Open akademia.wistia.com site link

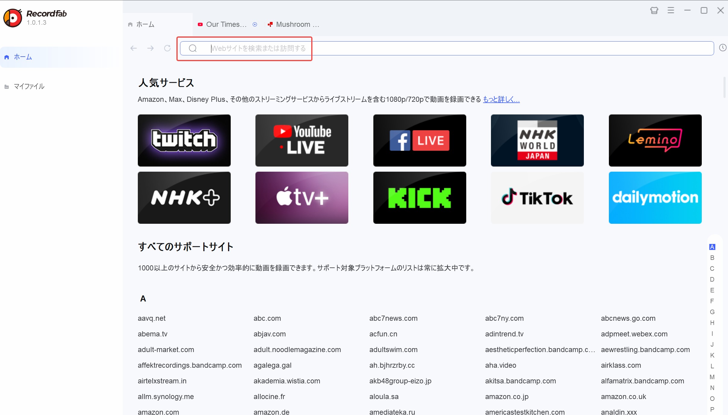click(287, 381)
